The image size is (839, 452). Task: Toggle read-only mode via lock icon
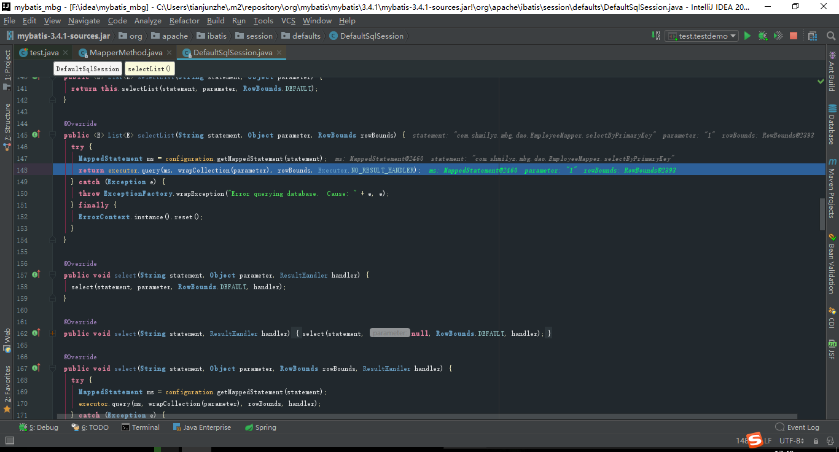817,440
